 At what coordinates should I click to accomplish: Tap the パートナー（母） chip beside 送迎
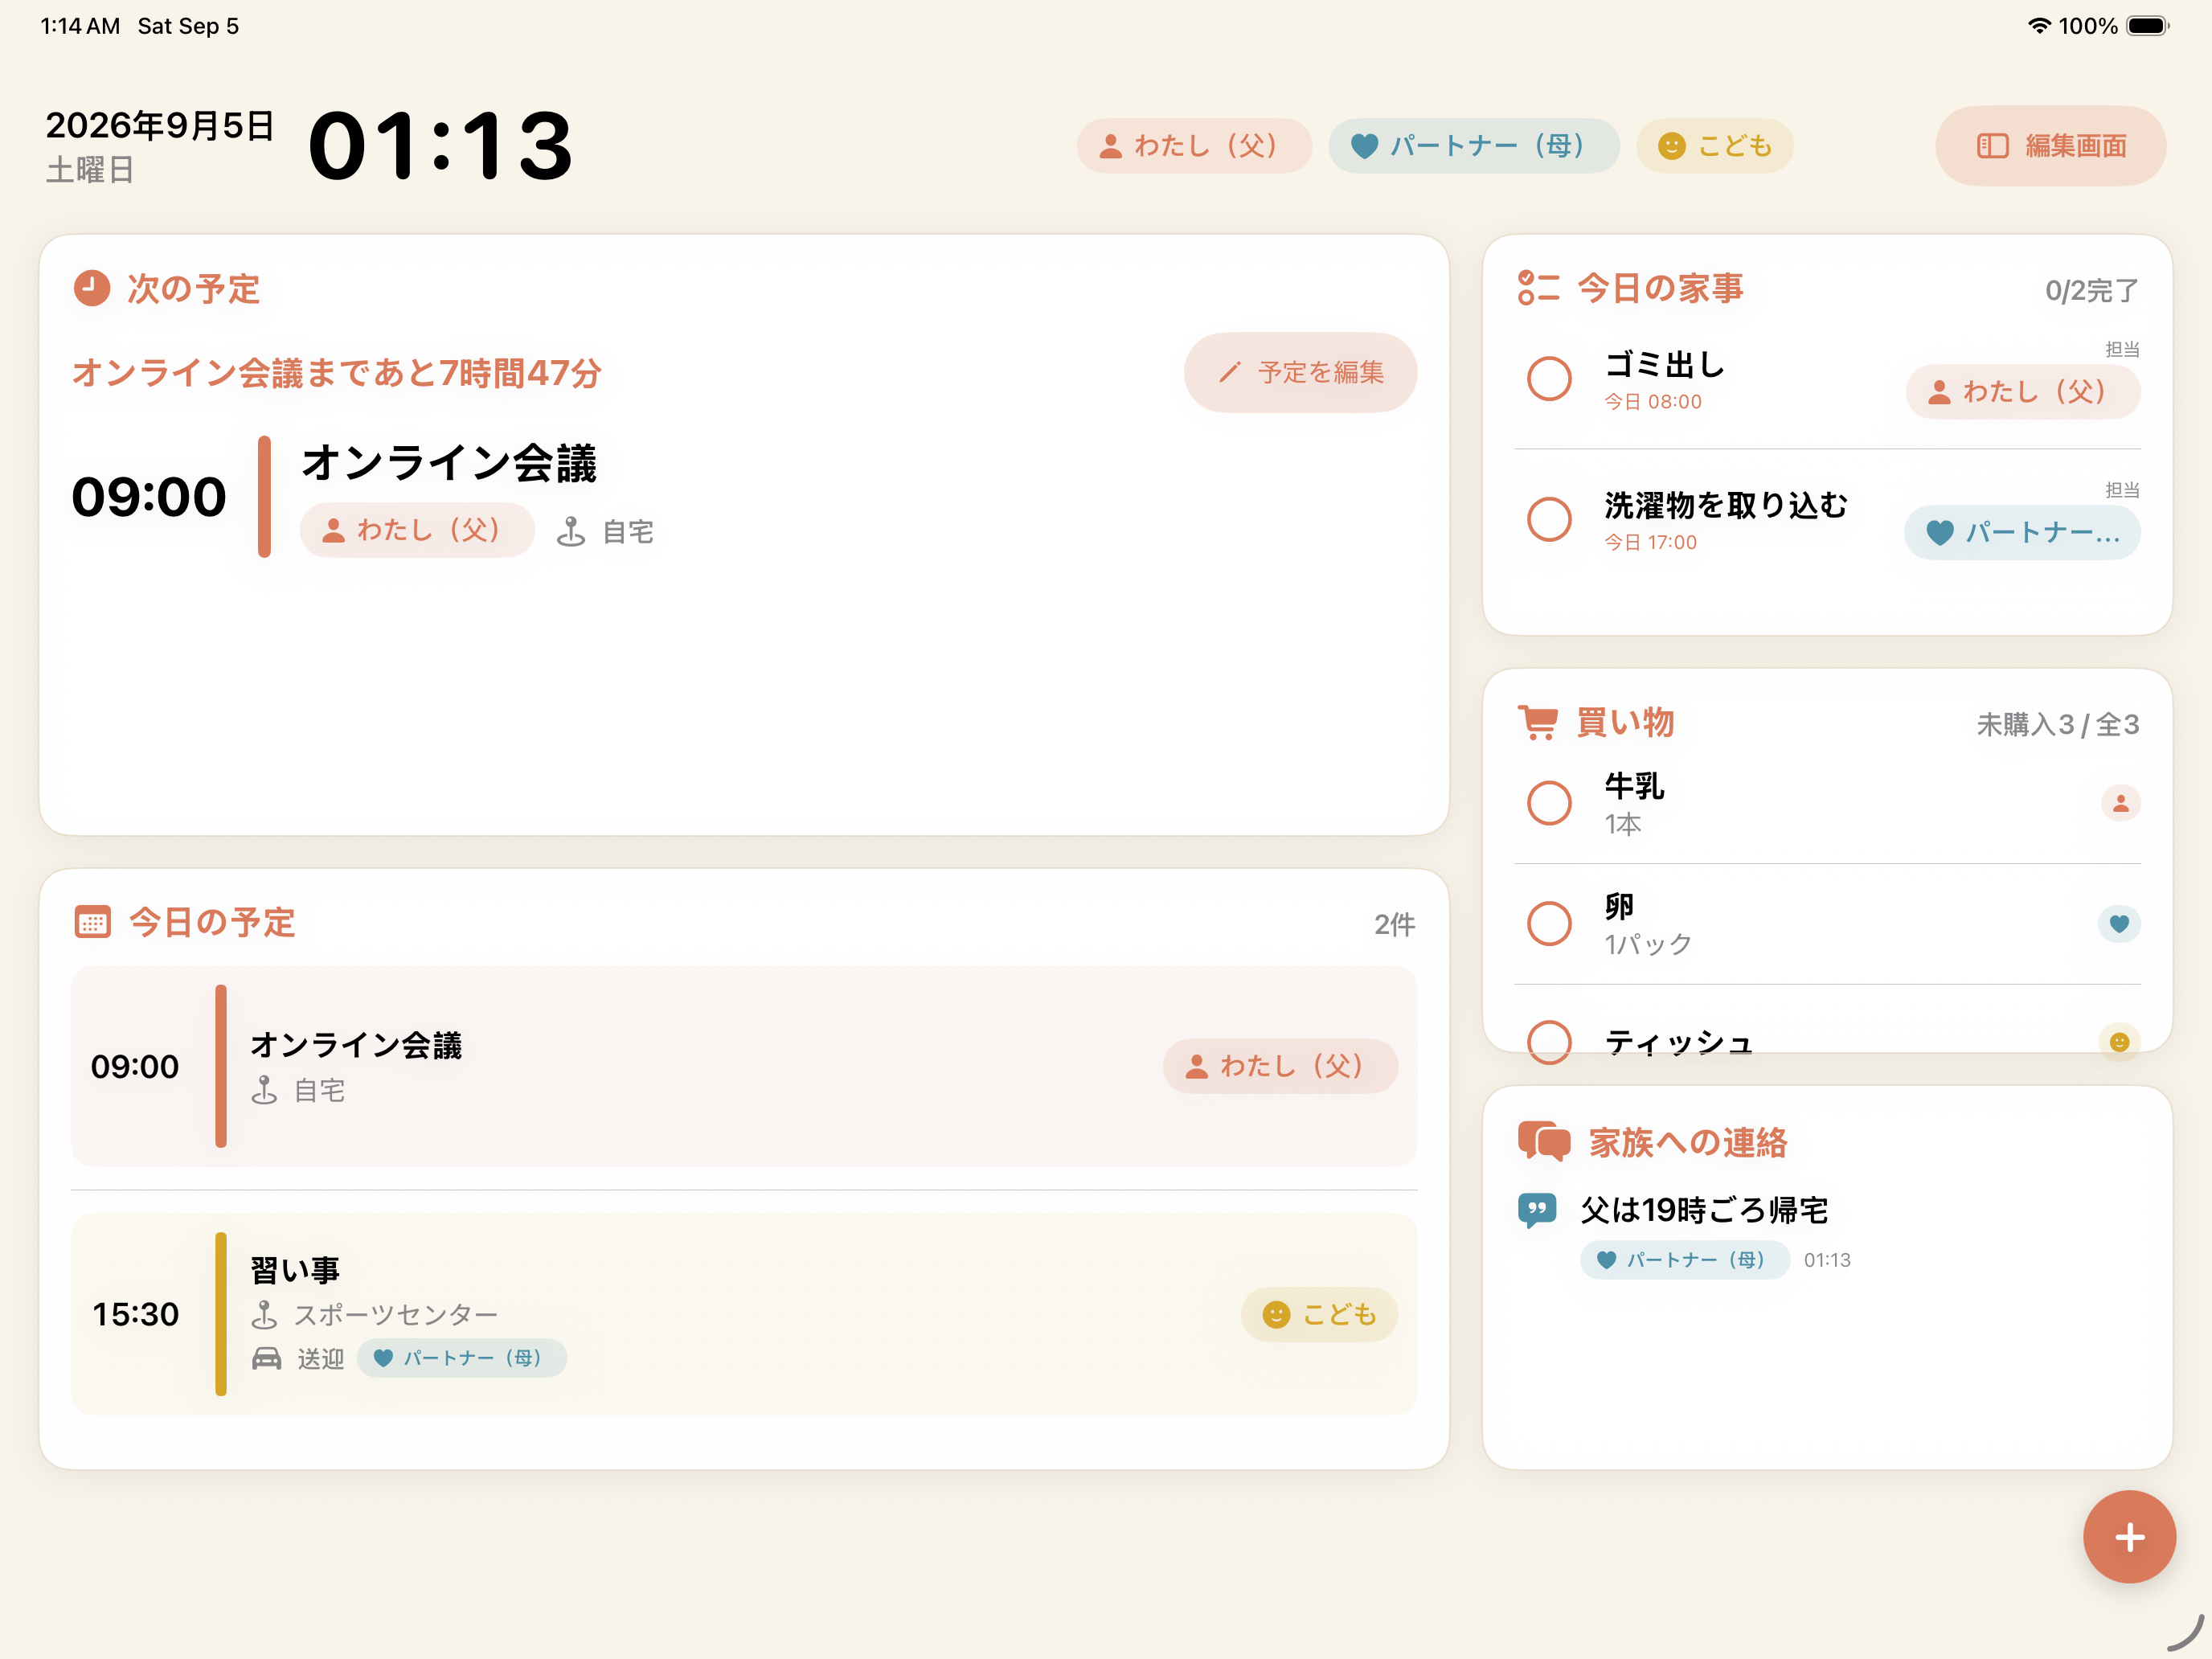[x=461, y=1358]
